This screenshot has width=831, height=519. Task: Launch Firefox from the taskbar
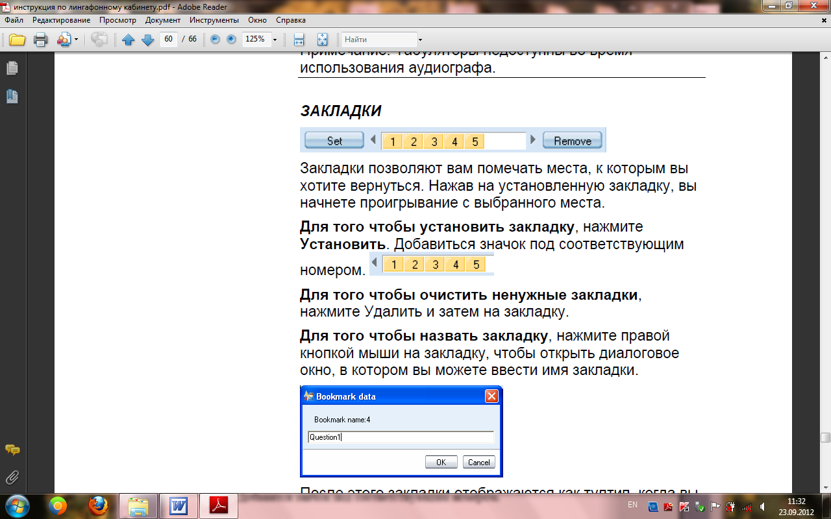click(98, 506)
